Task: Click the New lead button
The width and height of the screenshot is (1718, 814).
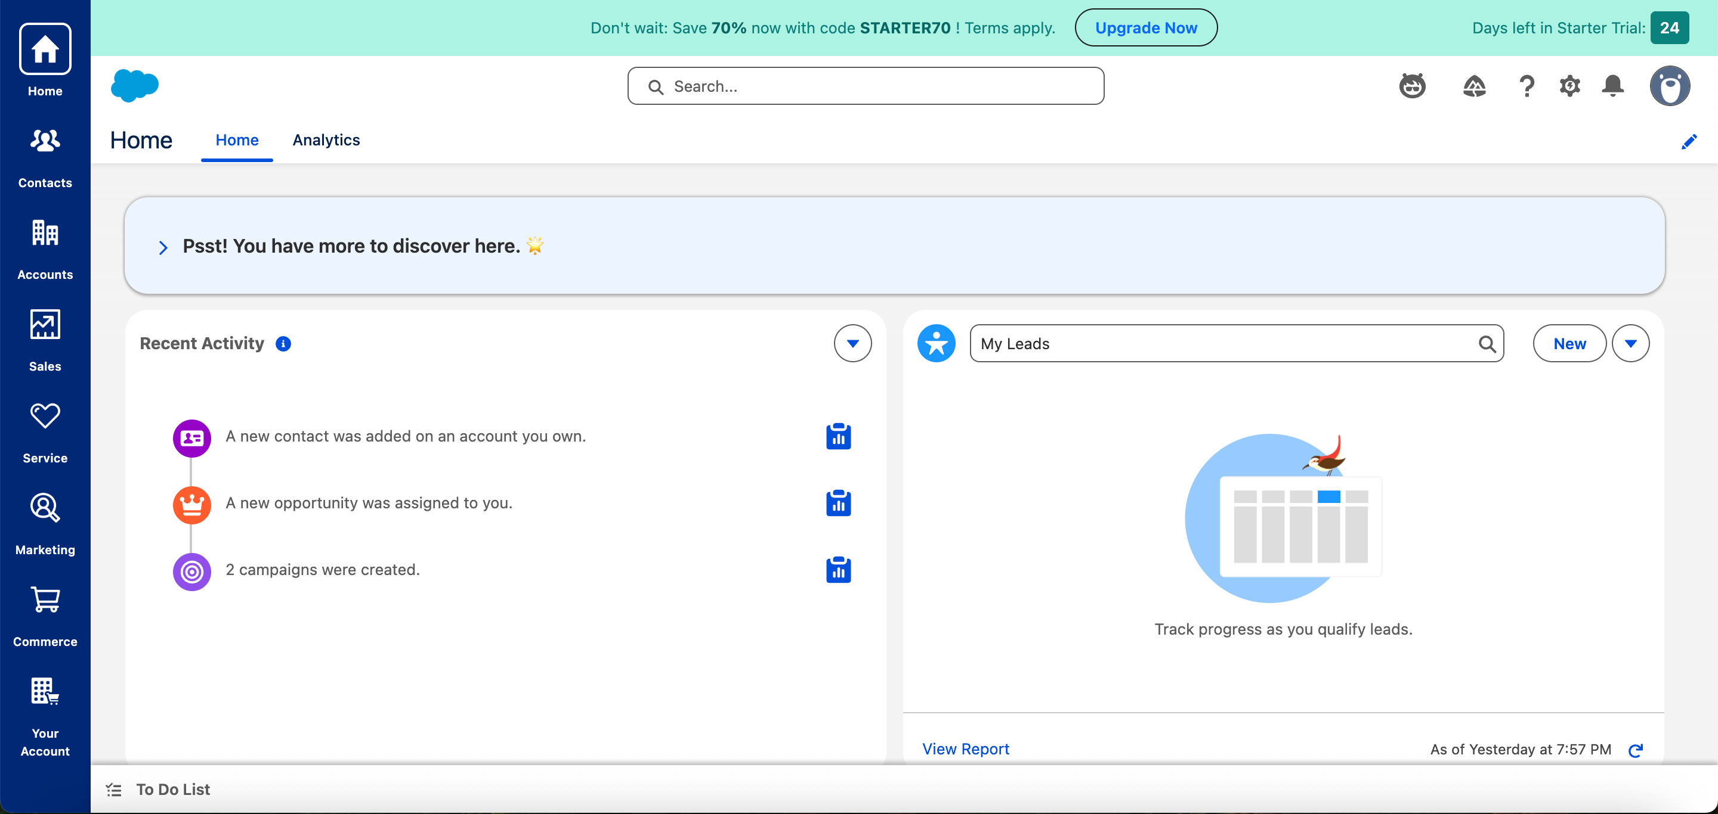Action: (x=1569, y=344)
